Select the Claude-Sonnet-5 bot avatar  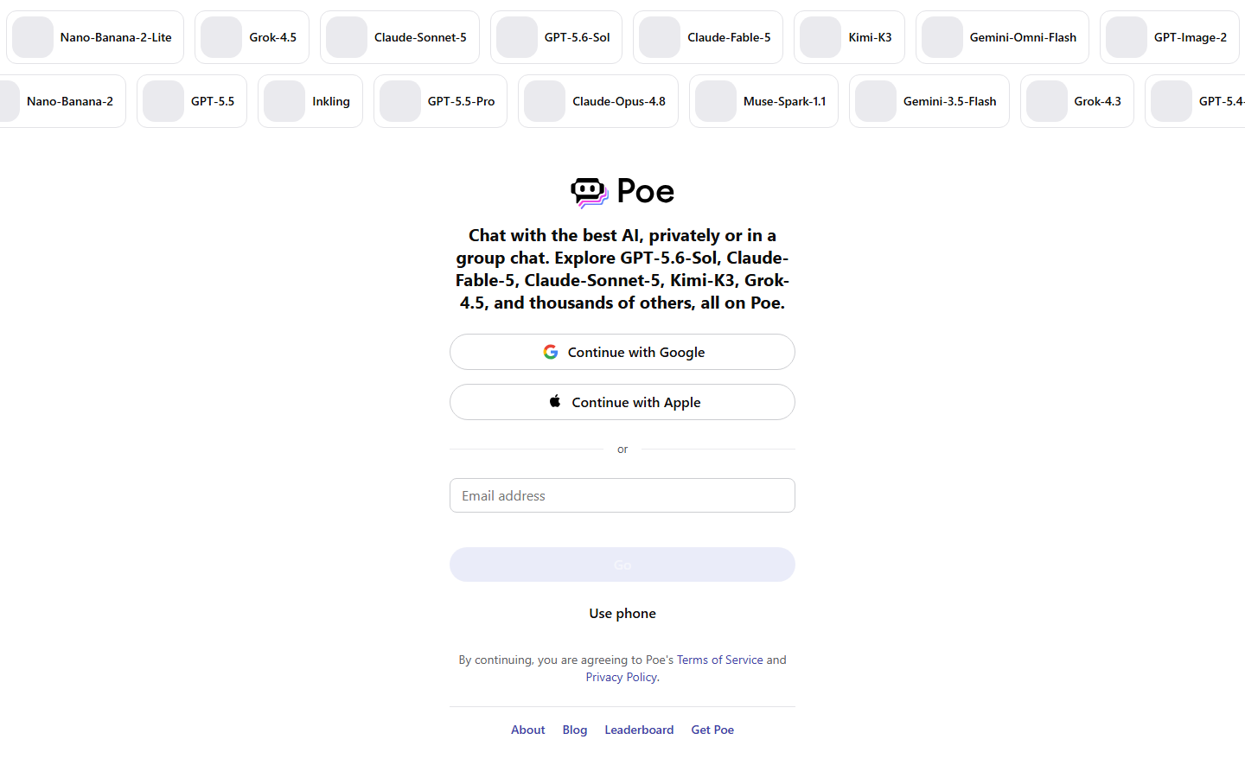[x=347, y=37]
